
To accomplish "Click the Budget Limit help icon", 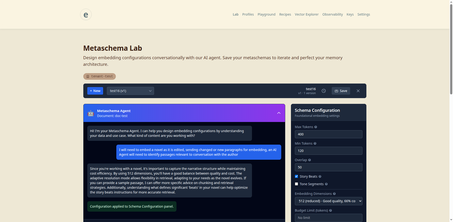I will pos(331,210).
